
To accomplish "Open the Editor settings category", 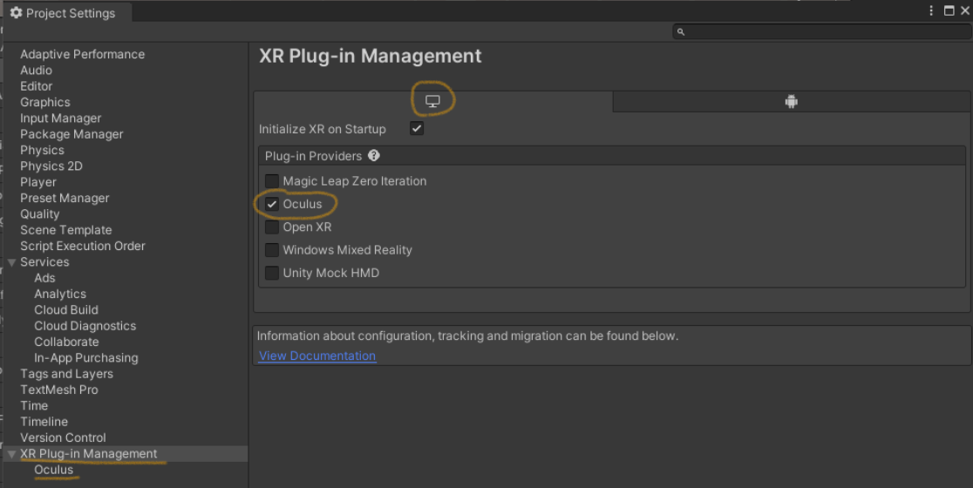I will [x=36, y=86].
